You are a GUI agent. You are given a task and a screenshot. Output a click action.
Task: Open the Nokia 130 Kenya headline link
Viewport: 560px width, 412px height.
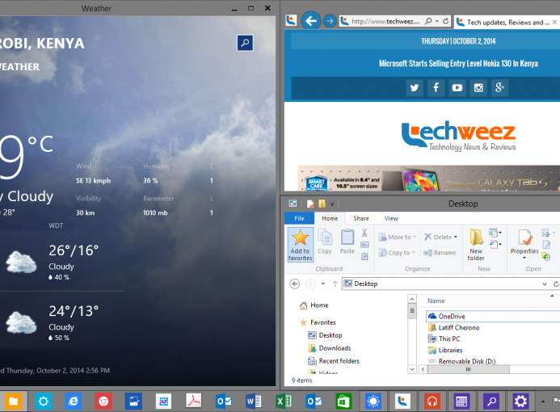click(x=458, y=64)
